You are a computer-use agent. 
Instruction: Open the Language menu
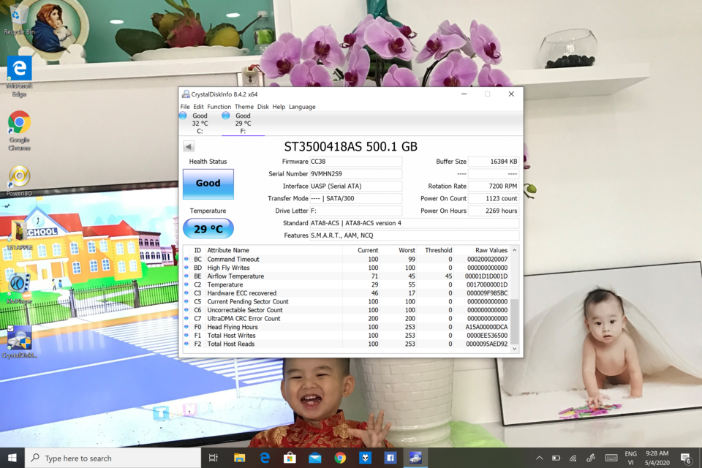click(302, 107)
